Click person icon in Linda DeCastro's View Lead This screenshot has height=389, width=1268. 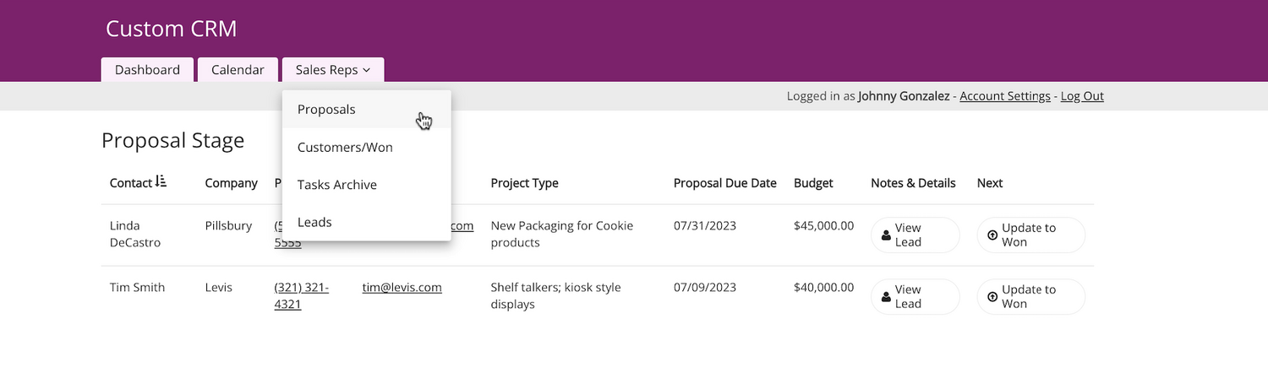pos(886,235)
